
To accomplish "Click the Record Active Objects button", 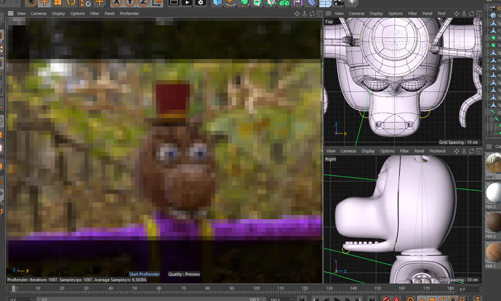I will click(x=386, y=299).
